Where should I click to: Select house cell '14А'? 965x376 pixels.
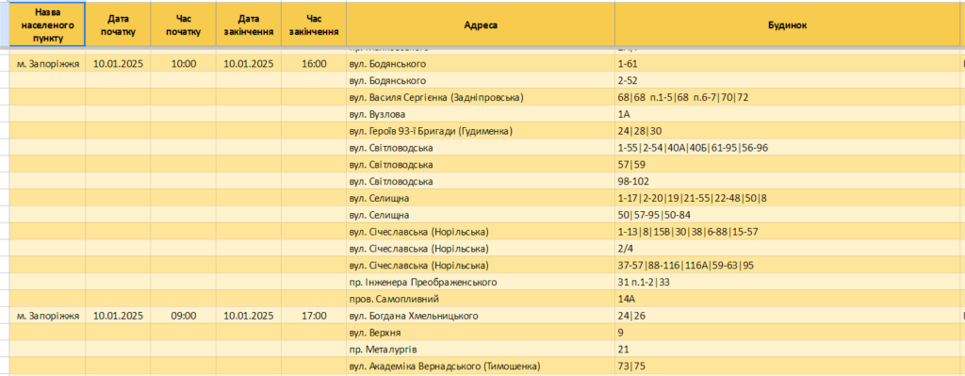click(x=787, y=299)
